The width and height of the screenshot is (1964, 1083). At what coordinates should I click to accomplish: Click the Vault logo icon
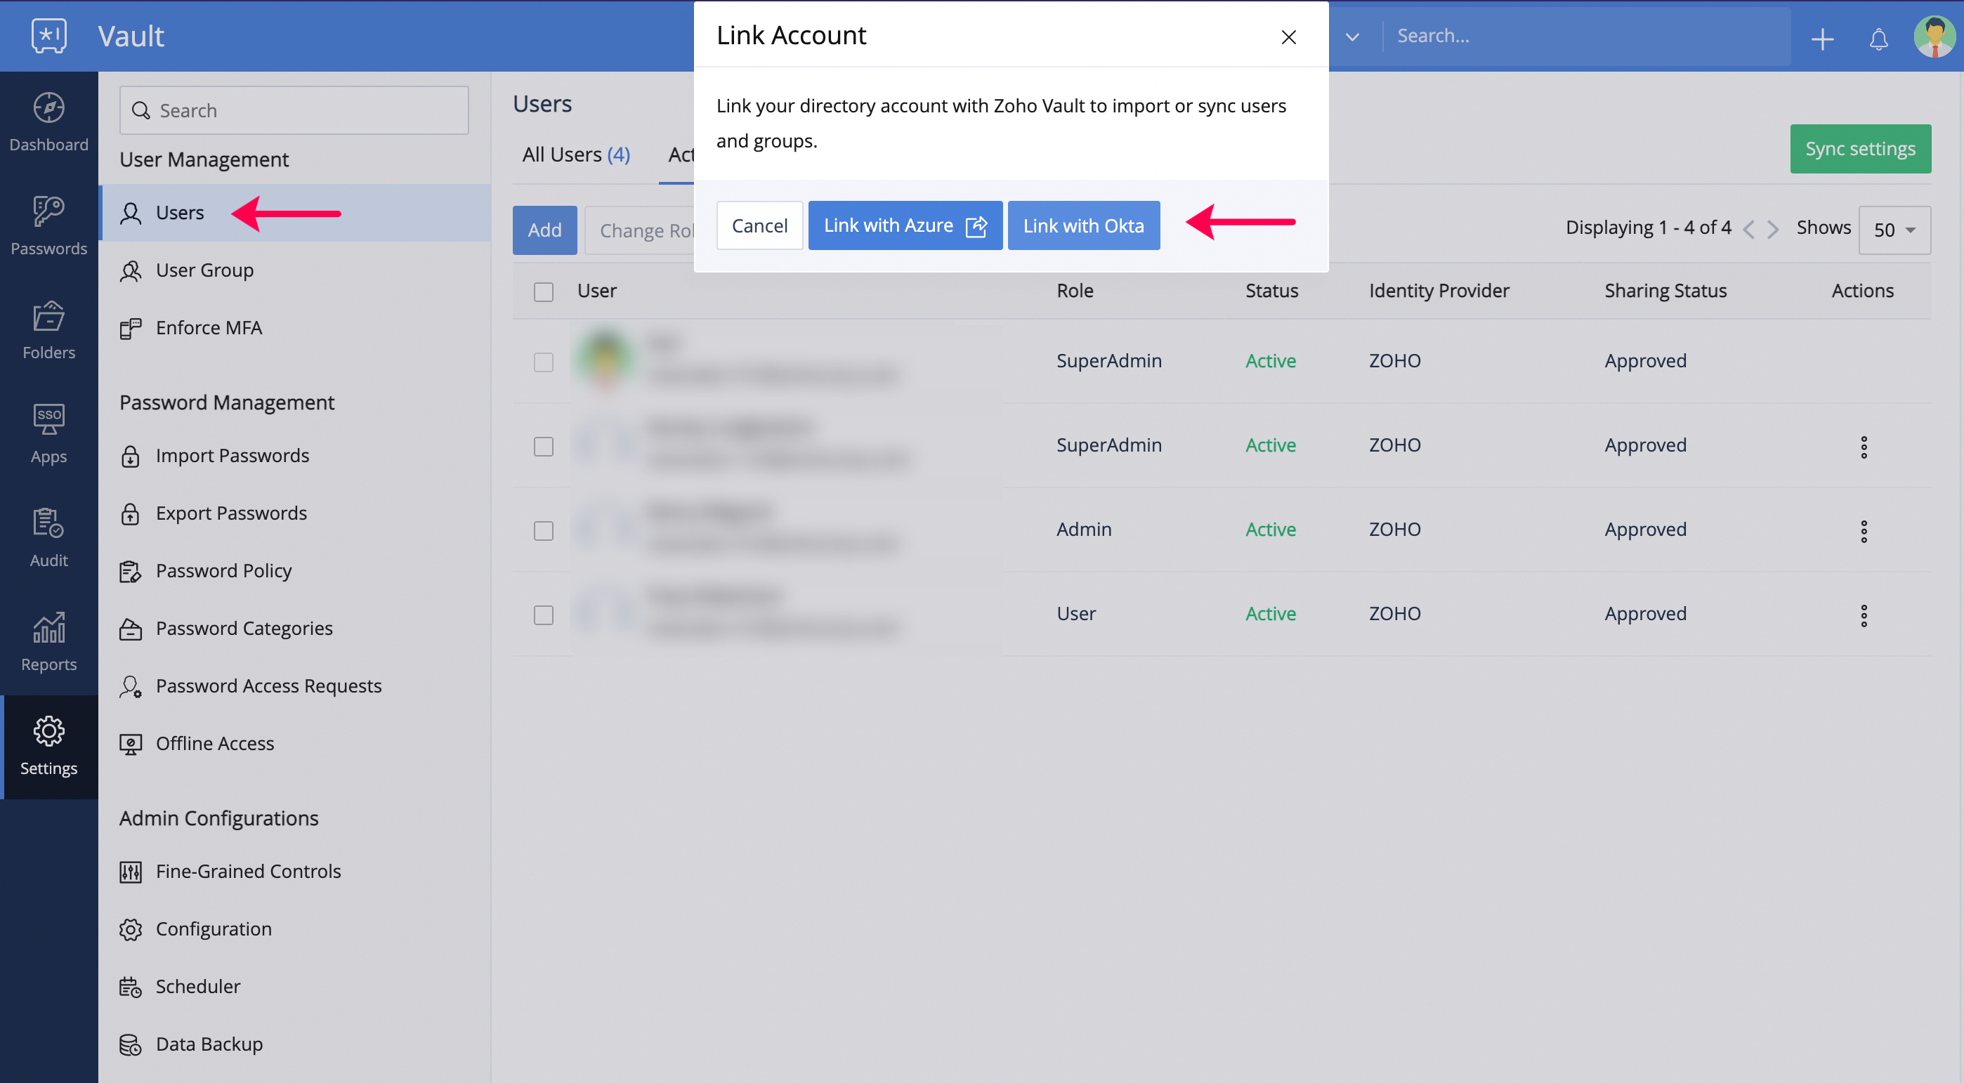[x=48, y=35]
